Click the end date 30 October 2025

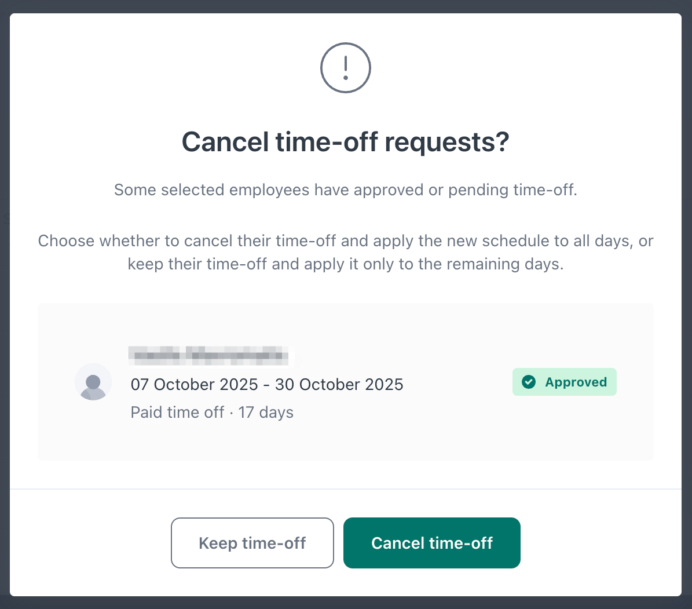[339, 384]
